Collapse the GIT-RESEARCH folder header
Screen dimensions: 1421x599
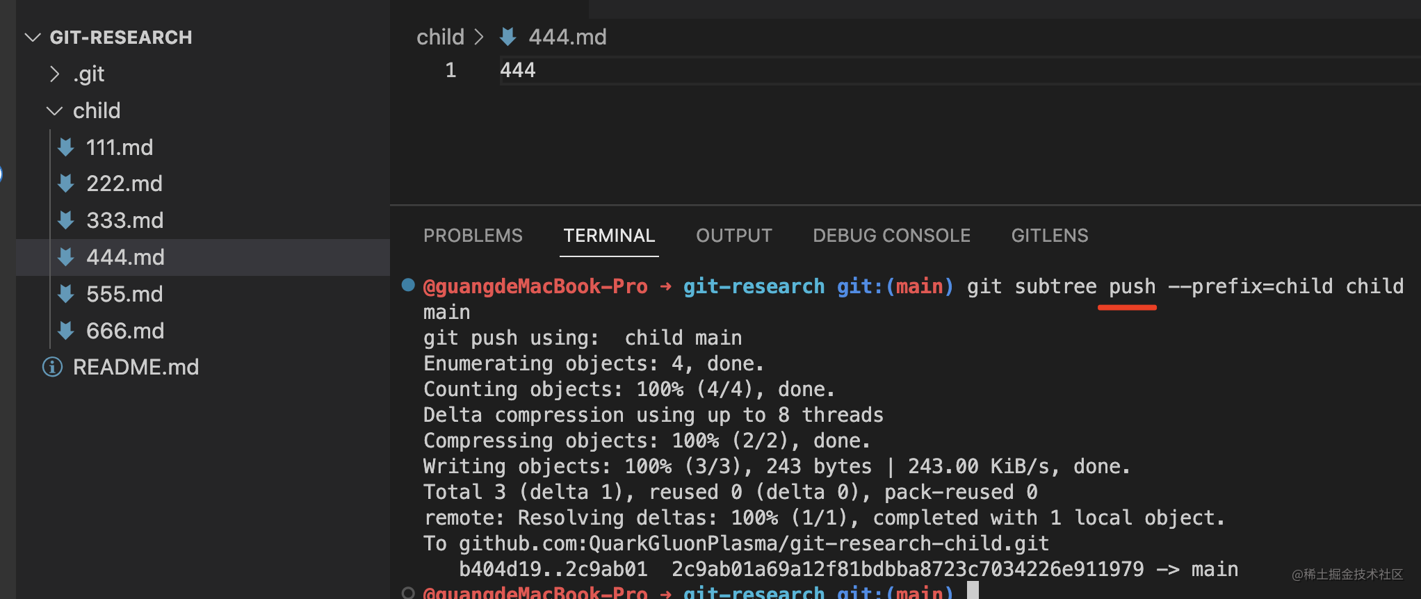coord(33,38)
